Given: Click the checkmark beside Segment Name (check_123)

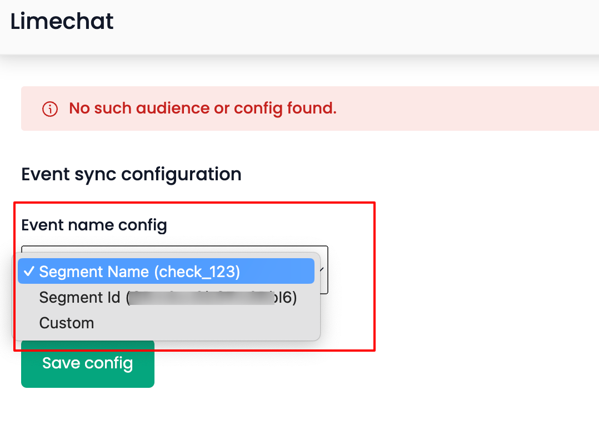Looking at the screenshot, I should point(31,271).
